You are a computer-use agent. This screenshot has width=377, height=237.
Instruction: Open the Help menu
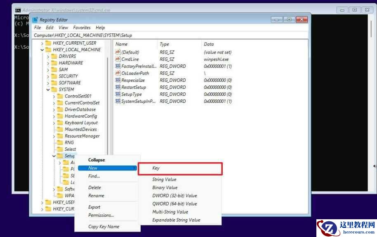pos(100,27)
